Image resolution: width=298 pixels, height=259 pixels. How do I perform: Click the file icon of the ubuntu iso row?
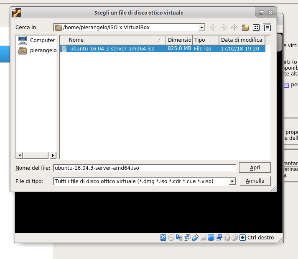(x=64, y=49)
